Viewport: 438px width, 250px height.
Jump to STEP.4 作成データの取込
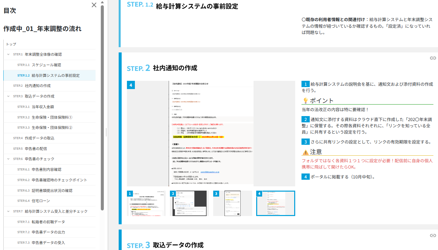(x=39, y=138)
